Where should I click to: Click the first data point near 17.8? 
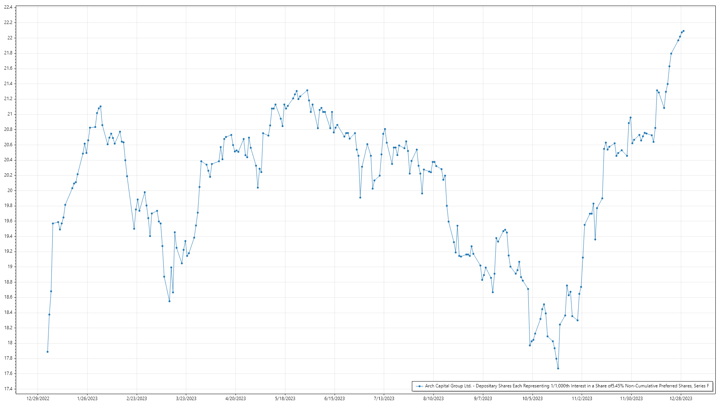(x=48, y=352)
